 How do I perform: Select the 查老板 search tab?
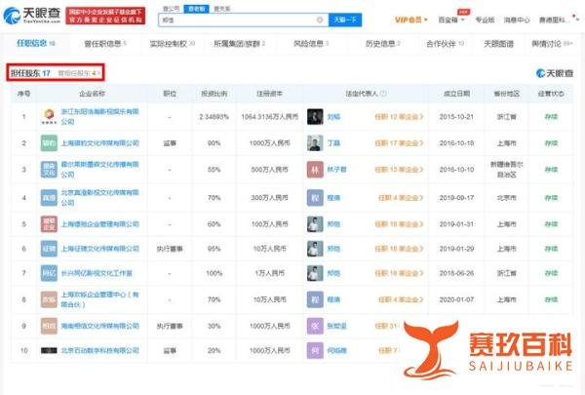[x=197, y=8]
